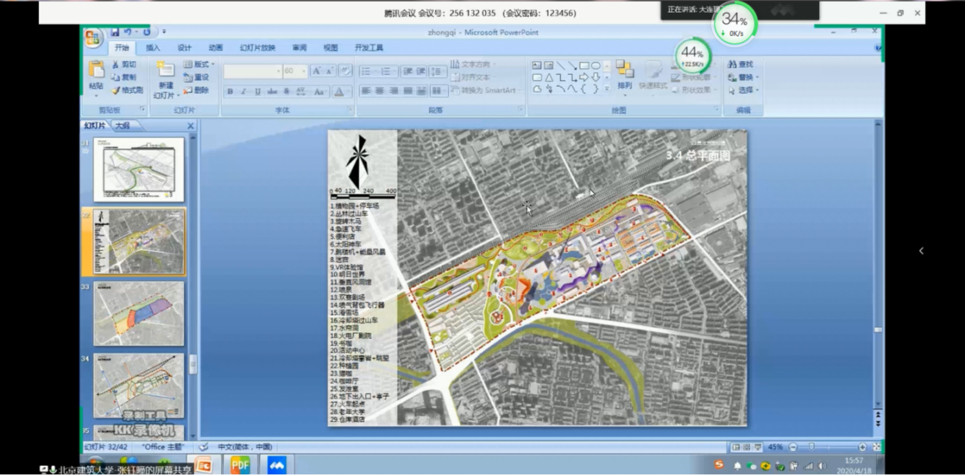Open the font size dropdown
The width and height of the screenshot is (965, 475).
(303, 71)
